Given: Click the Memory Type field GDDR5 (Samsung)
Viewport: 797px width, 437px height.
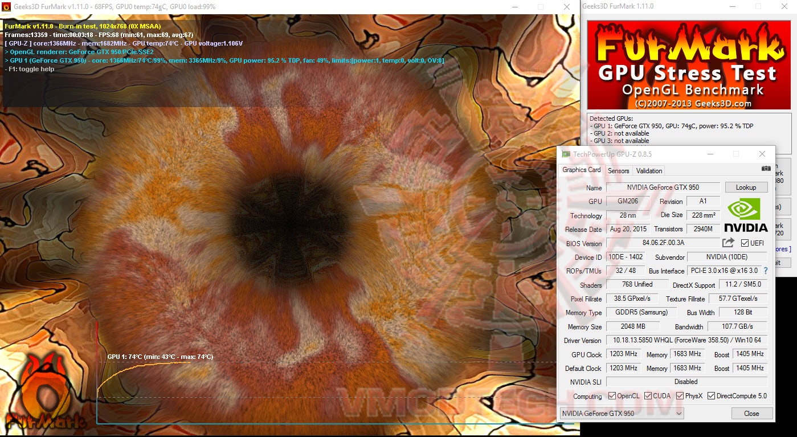Looking at the screenshot, I should (x=641, y=312).
